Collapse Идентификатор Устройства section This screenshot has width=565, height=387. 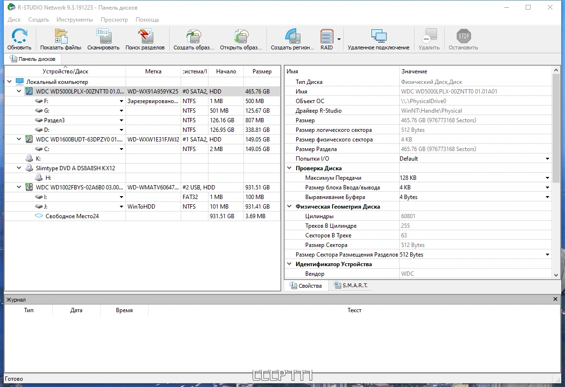click(x=289, y=264)
